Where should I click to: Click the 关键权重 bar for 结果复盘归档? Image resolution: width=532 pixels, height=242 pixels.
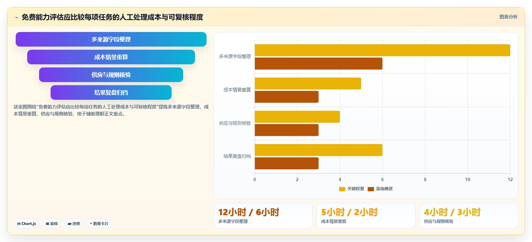pos(319,150)
